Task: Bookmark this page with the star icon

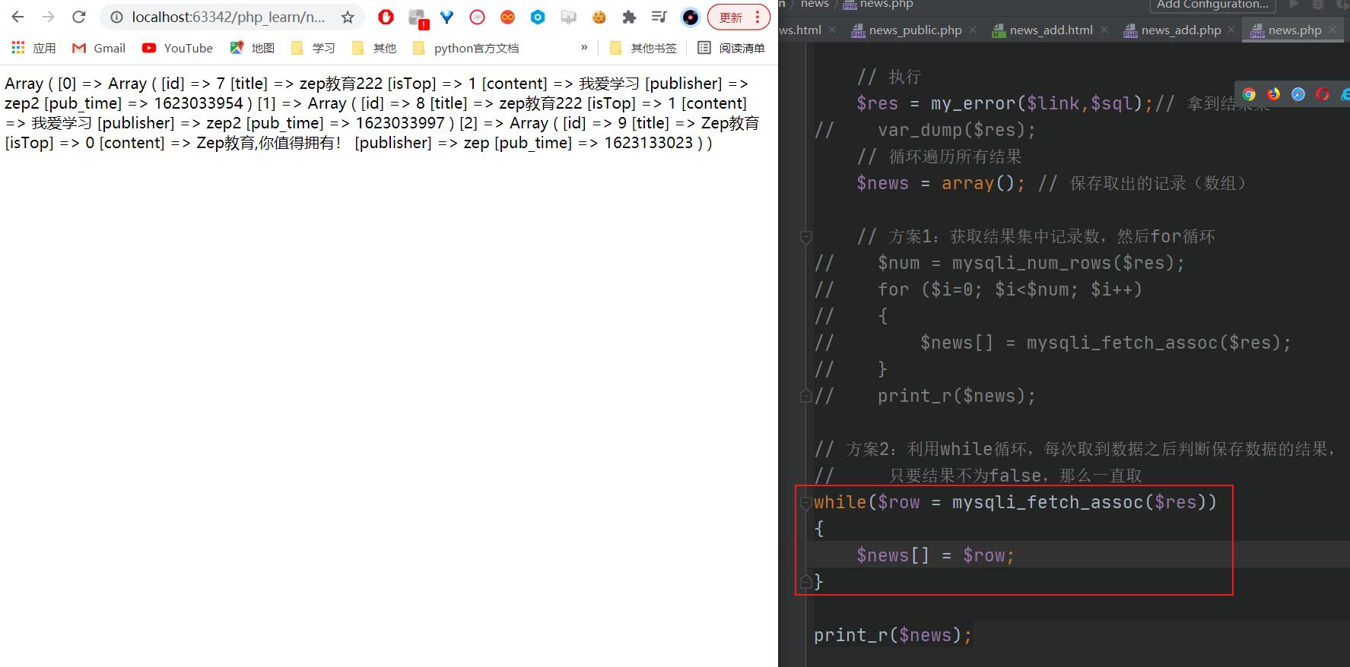Action: tap(348, 17)
